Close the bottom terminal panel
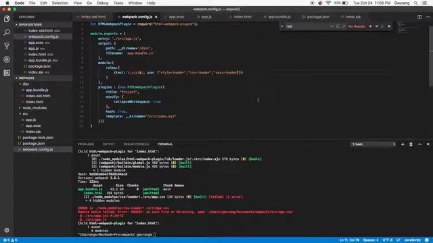Screen dimensions: 433x243 [428, 144]
